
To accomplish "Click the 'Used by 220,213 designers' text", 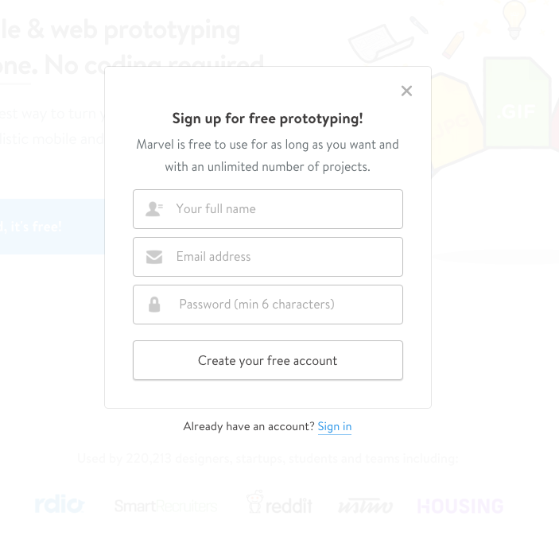I will click(x=267, y=458).
